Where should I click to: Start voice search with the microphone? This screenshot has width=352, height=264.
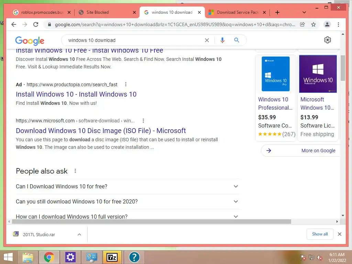coord(222,40)
